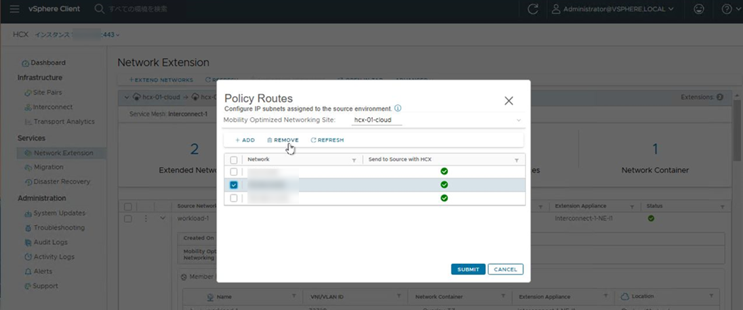The image size is (743, 310).
Task: Filter the Status column in background table
Action: coord(722,207)
